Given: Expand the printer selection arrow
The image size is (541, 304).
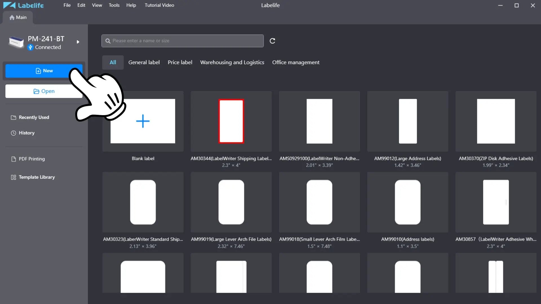Looking at the screenshot, I should coord(78,42).
